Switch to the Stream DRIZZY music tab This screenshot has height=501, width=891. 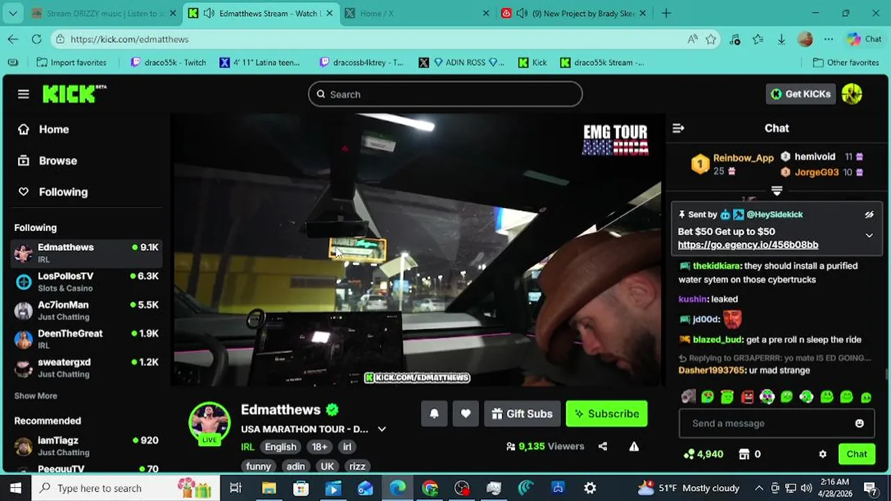coord(104,13)
